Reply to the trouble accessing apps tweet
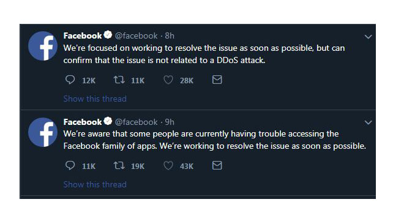Image resolution: width=393 pixels, height=221 pixels. coord(70,166)
